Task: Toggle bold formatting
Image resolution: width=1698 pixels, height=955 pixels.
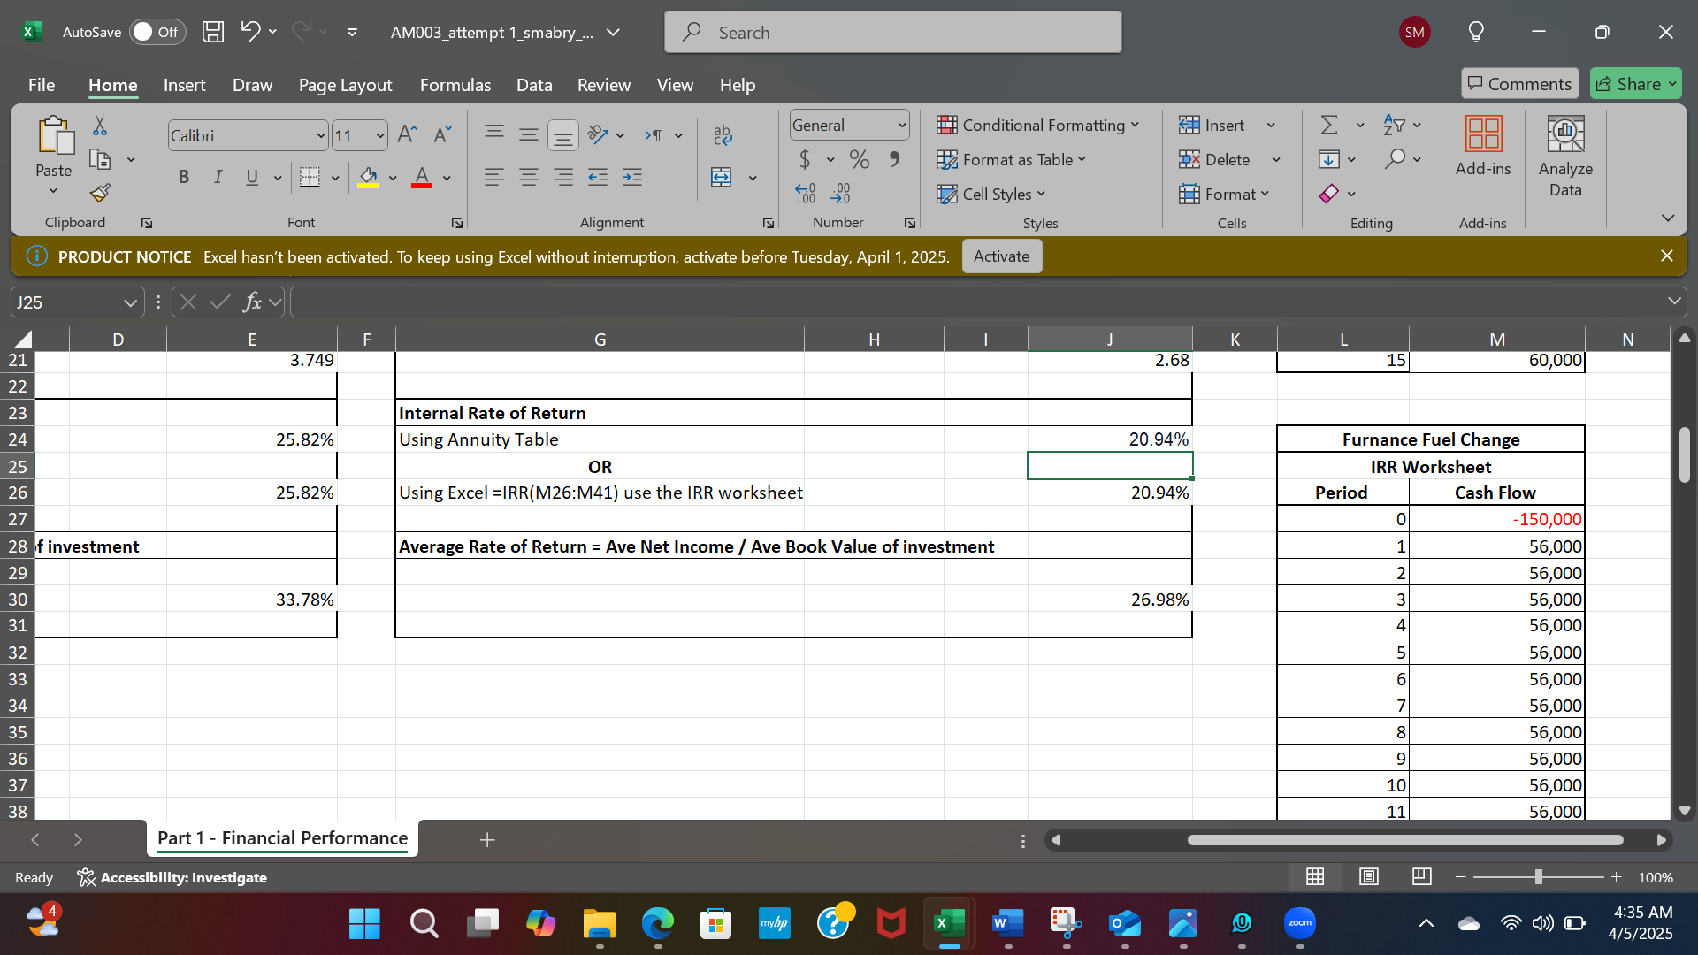Action: click(x=184, y=177)
